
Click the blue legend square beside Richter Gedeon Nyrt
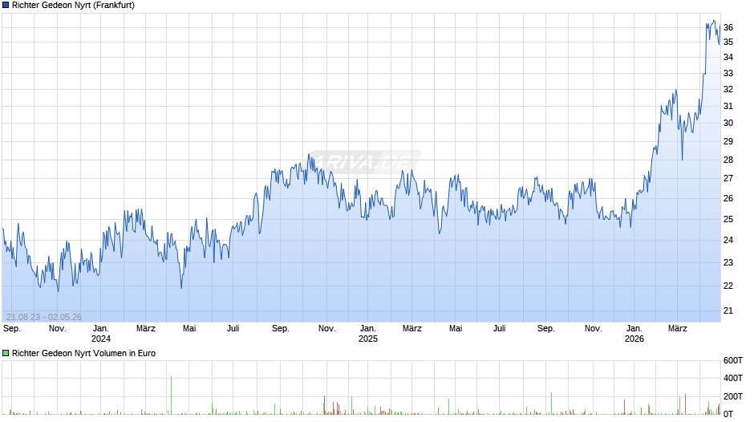[x=6, y=6]
